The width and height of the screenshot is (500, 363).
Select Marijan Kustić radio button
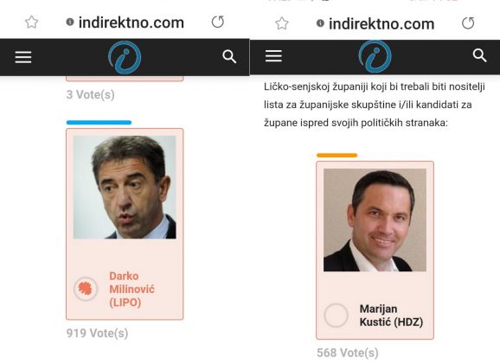336,315
